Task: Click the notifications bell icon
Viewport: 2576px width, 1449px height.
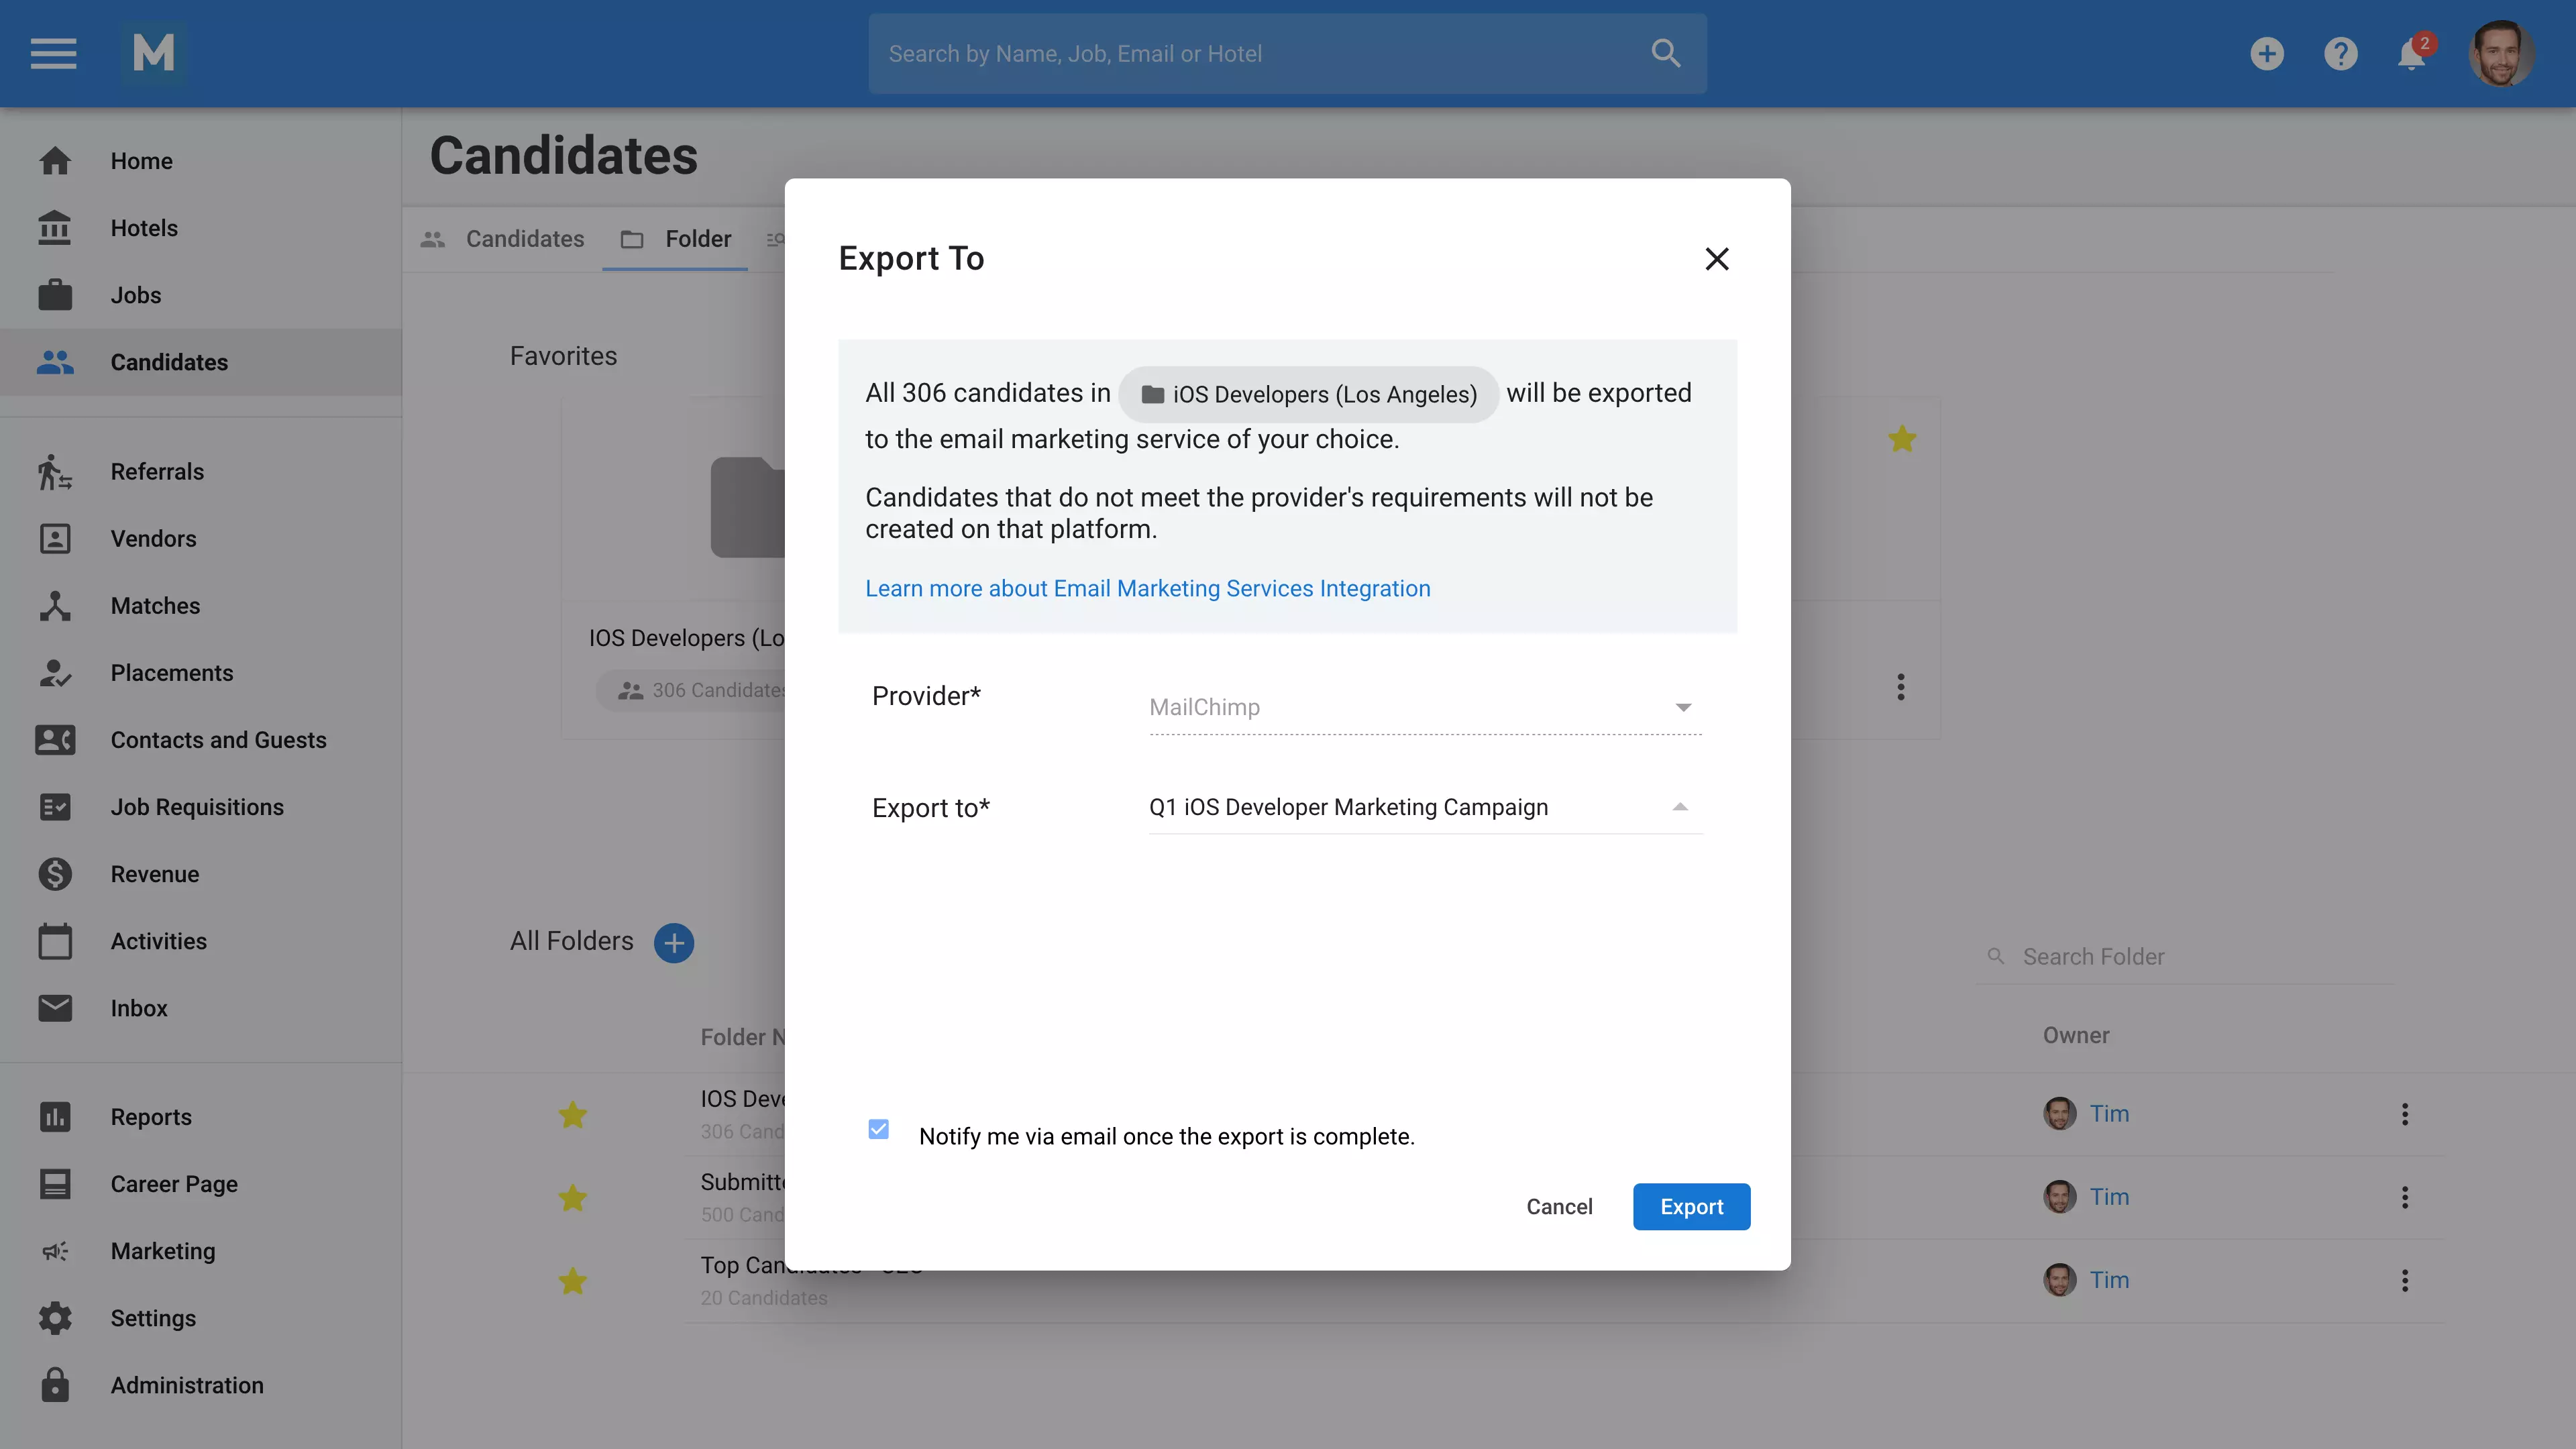Action: point(2411,54)
